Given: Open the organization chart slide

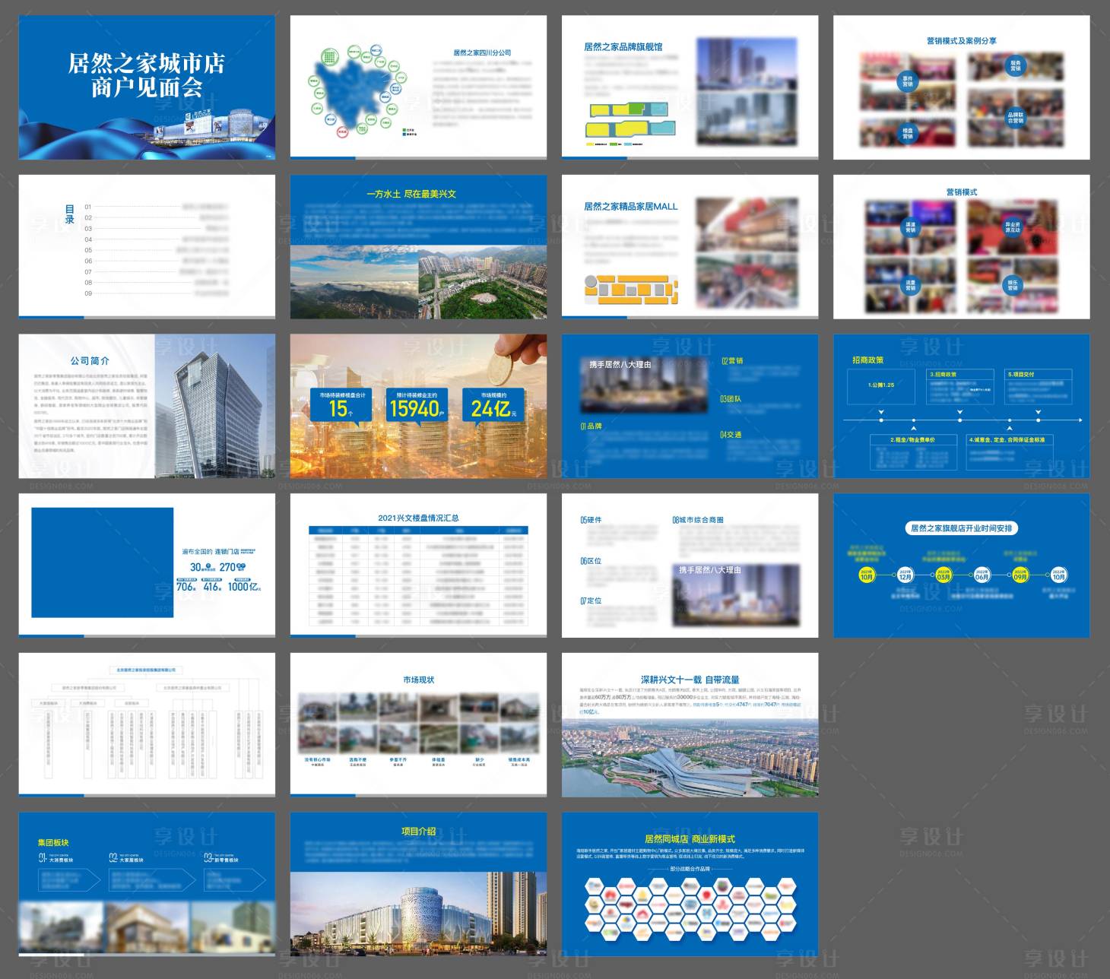Looking at the screenshot, I should 147,724.
